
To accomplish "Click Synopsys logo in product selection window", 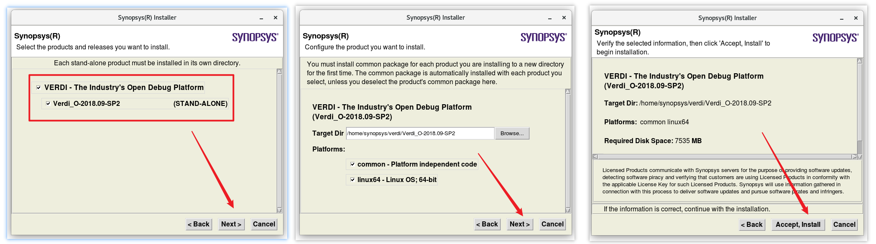I will [x=255, y=37].
